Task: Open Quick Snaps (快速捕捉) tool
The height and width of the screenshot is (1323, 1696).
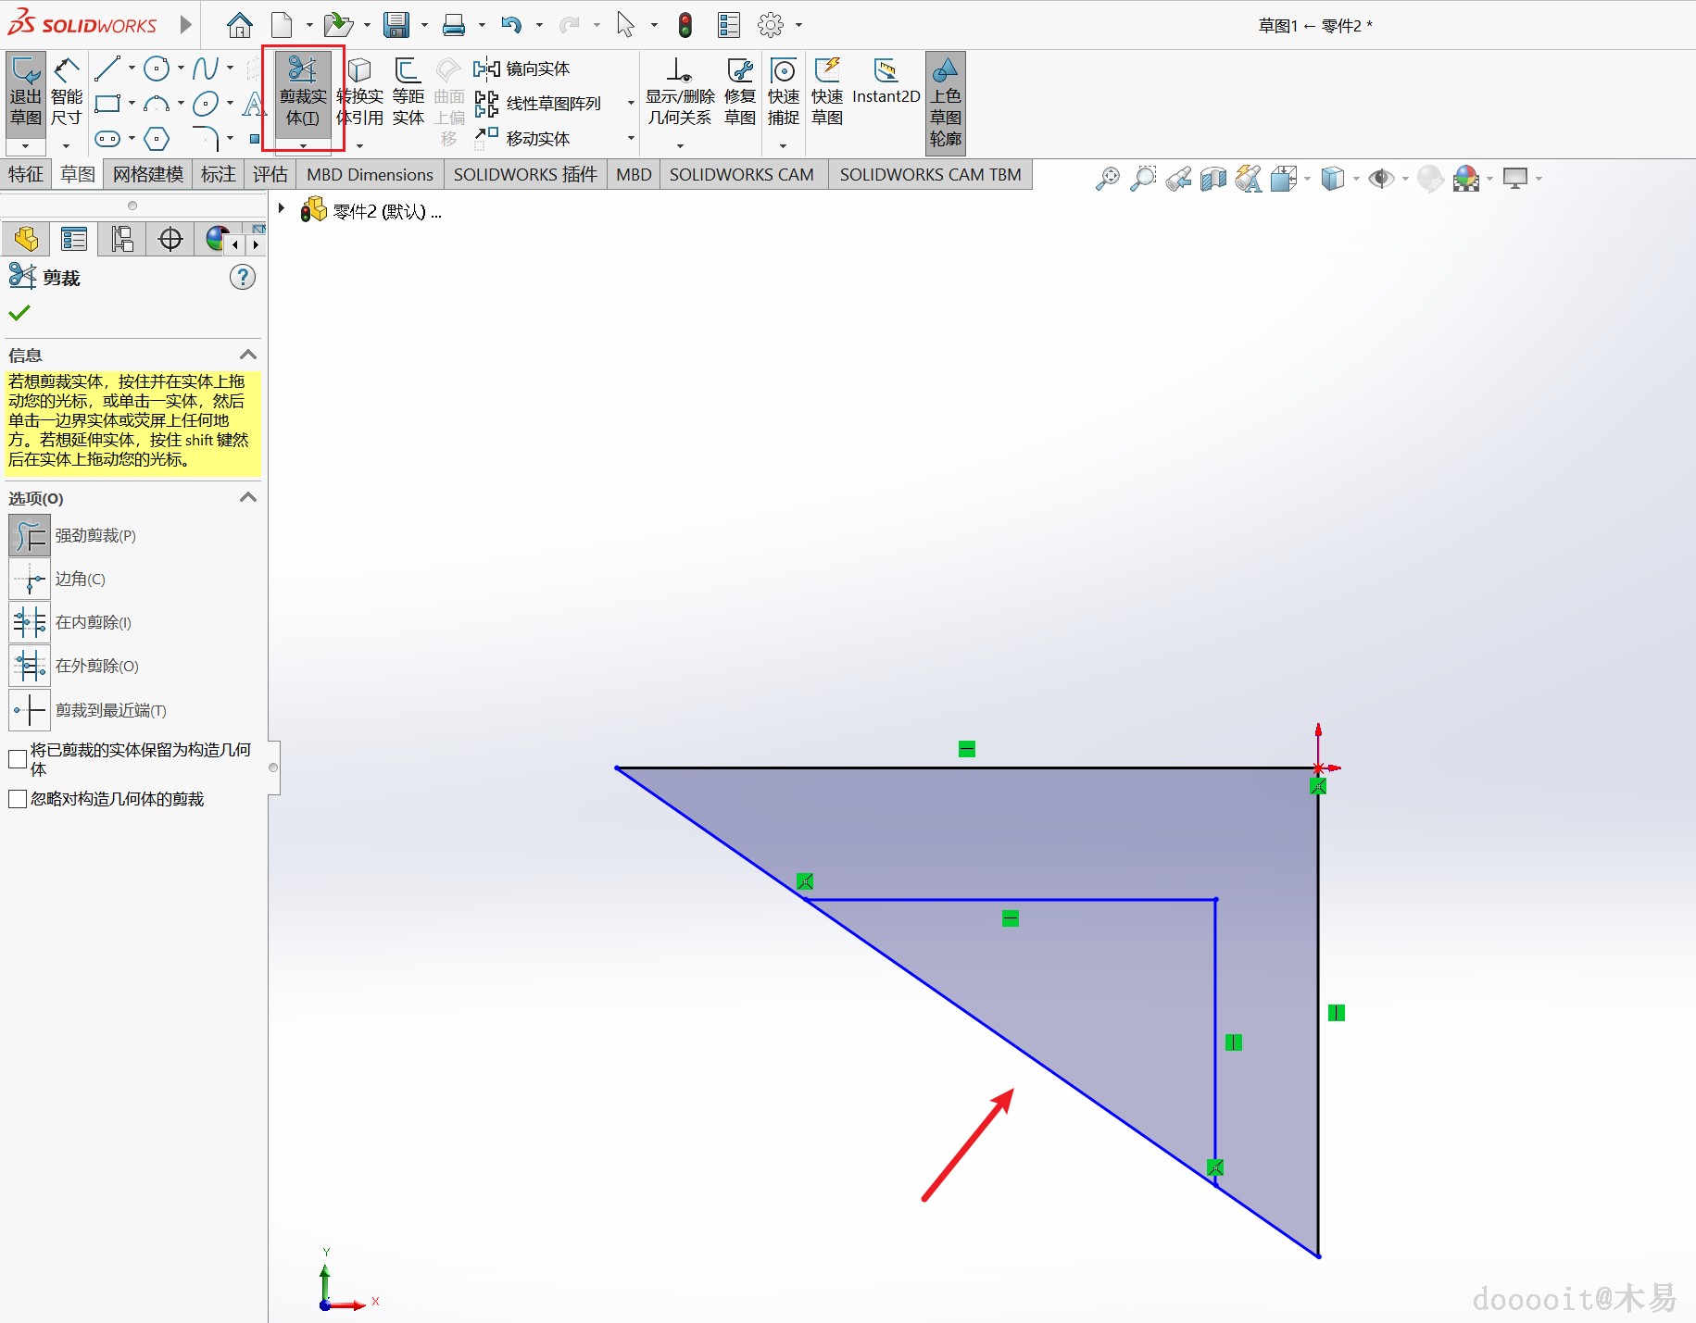Action: (784, 91)
